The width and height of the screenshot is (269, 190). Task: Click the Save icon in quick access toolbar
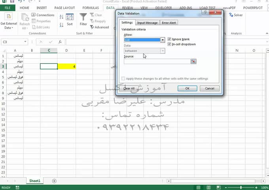click(x=12, y=1)
